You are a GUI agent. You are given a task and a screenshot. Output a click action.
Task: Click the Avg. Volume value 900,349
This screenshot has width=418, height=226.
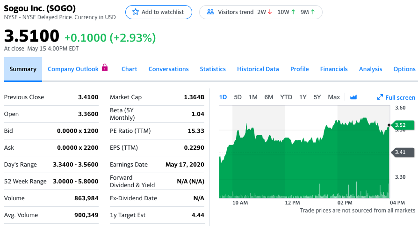[86, 215]
